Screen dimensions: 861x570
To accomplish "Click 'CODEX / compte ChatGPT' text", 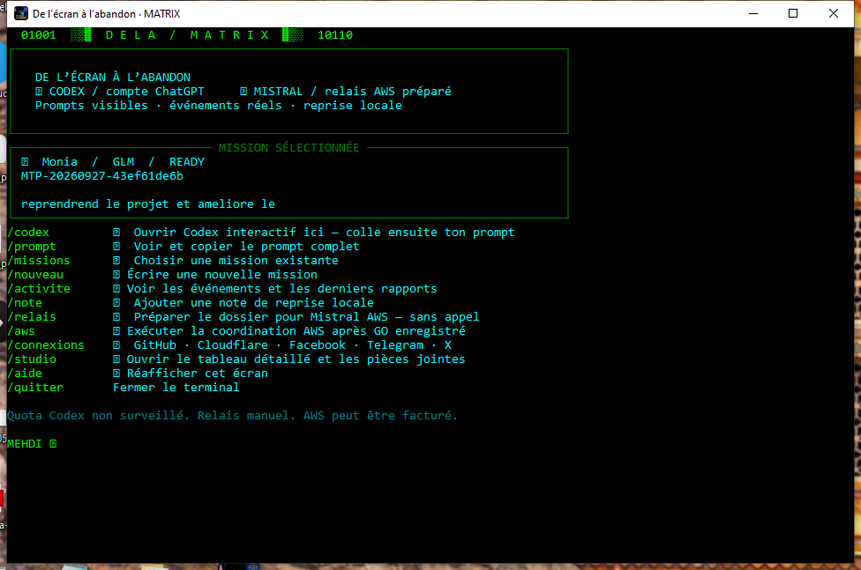I will (x=127, y=92).
